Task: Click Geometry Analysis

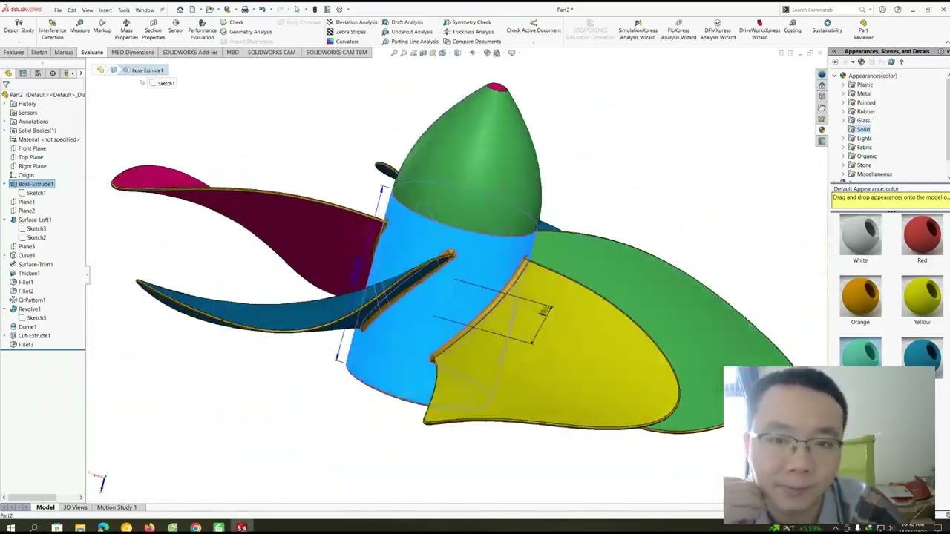Action: point(246,32)
